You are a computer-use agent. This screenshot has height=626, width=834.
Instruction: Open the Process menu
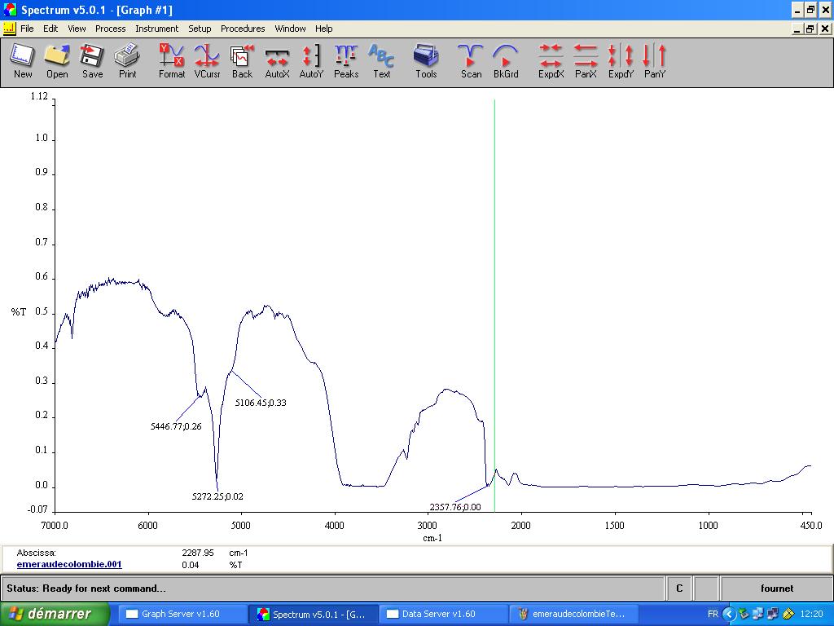click(110, 29)
